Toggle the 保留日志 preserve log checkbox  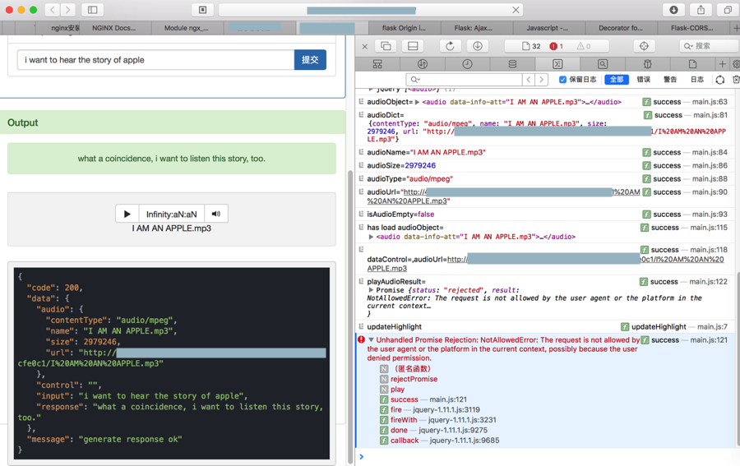(563, 80)
